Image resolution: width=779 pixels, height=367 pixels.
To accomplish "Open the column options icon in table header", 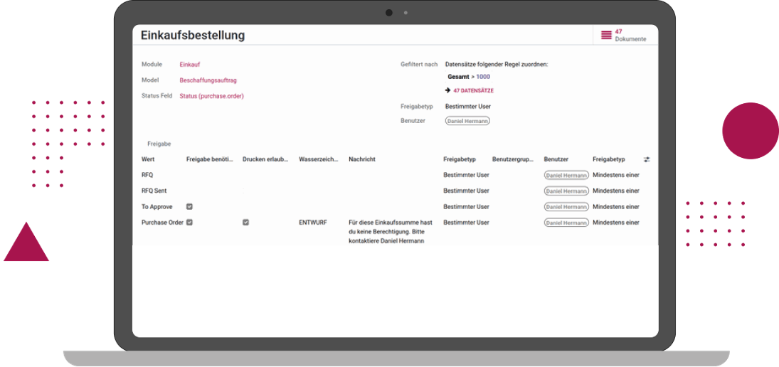I will tap(647, 159).
